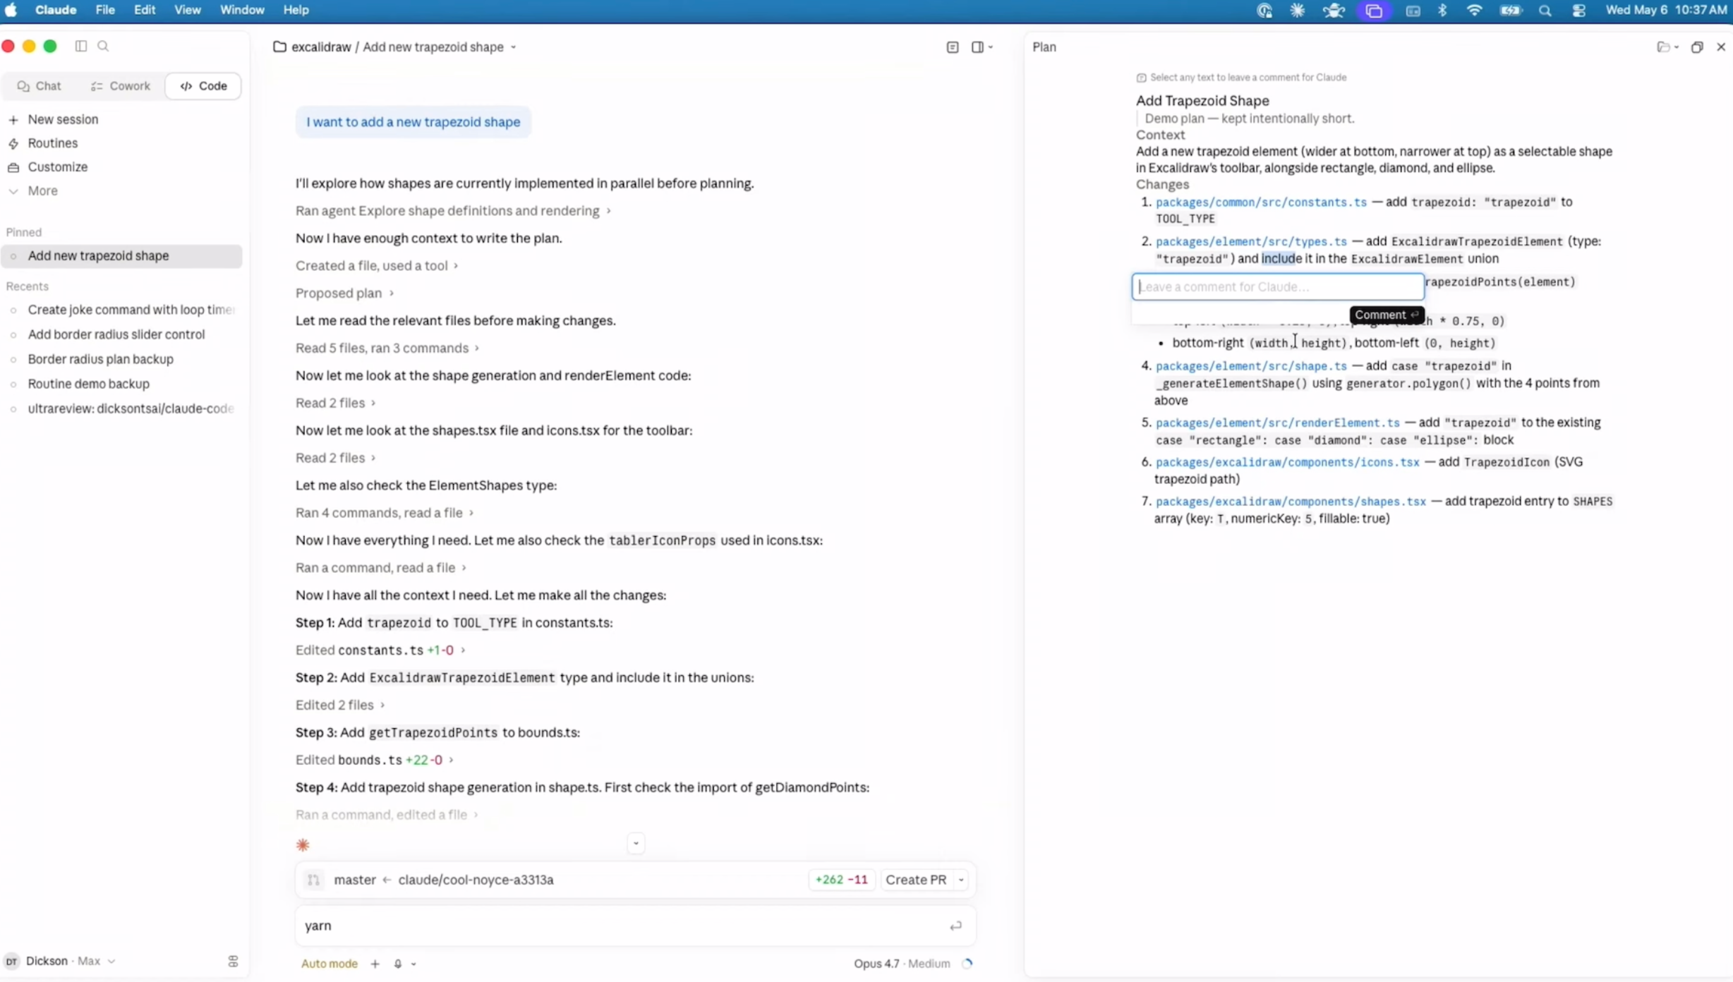This screenshot has height=982, width=1733.
Task: Click the microphone icon in composer footer
Action: (398, 964)
